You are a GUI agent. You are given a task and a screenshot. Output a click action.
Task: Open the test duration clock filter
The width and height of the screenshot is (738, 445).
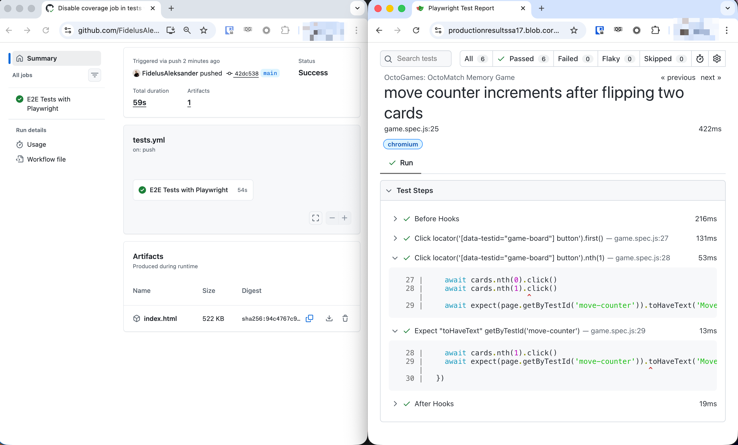pos(700,59)
